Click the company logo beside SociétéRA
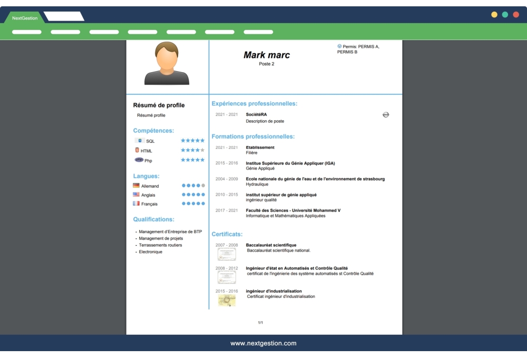The image size is (527, 358). (x=386, y=114)
